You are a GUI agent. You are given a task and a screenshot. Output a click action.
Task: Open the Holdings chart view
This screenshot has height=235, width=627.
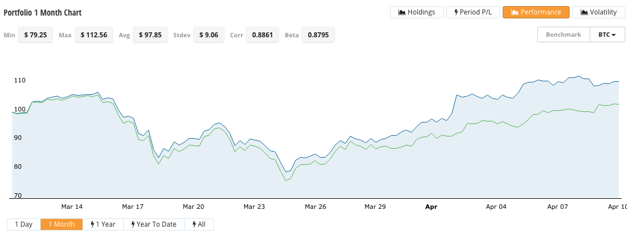[417, 12]
